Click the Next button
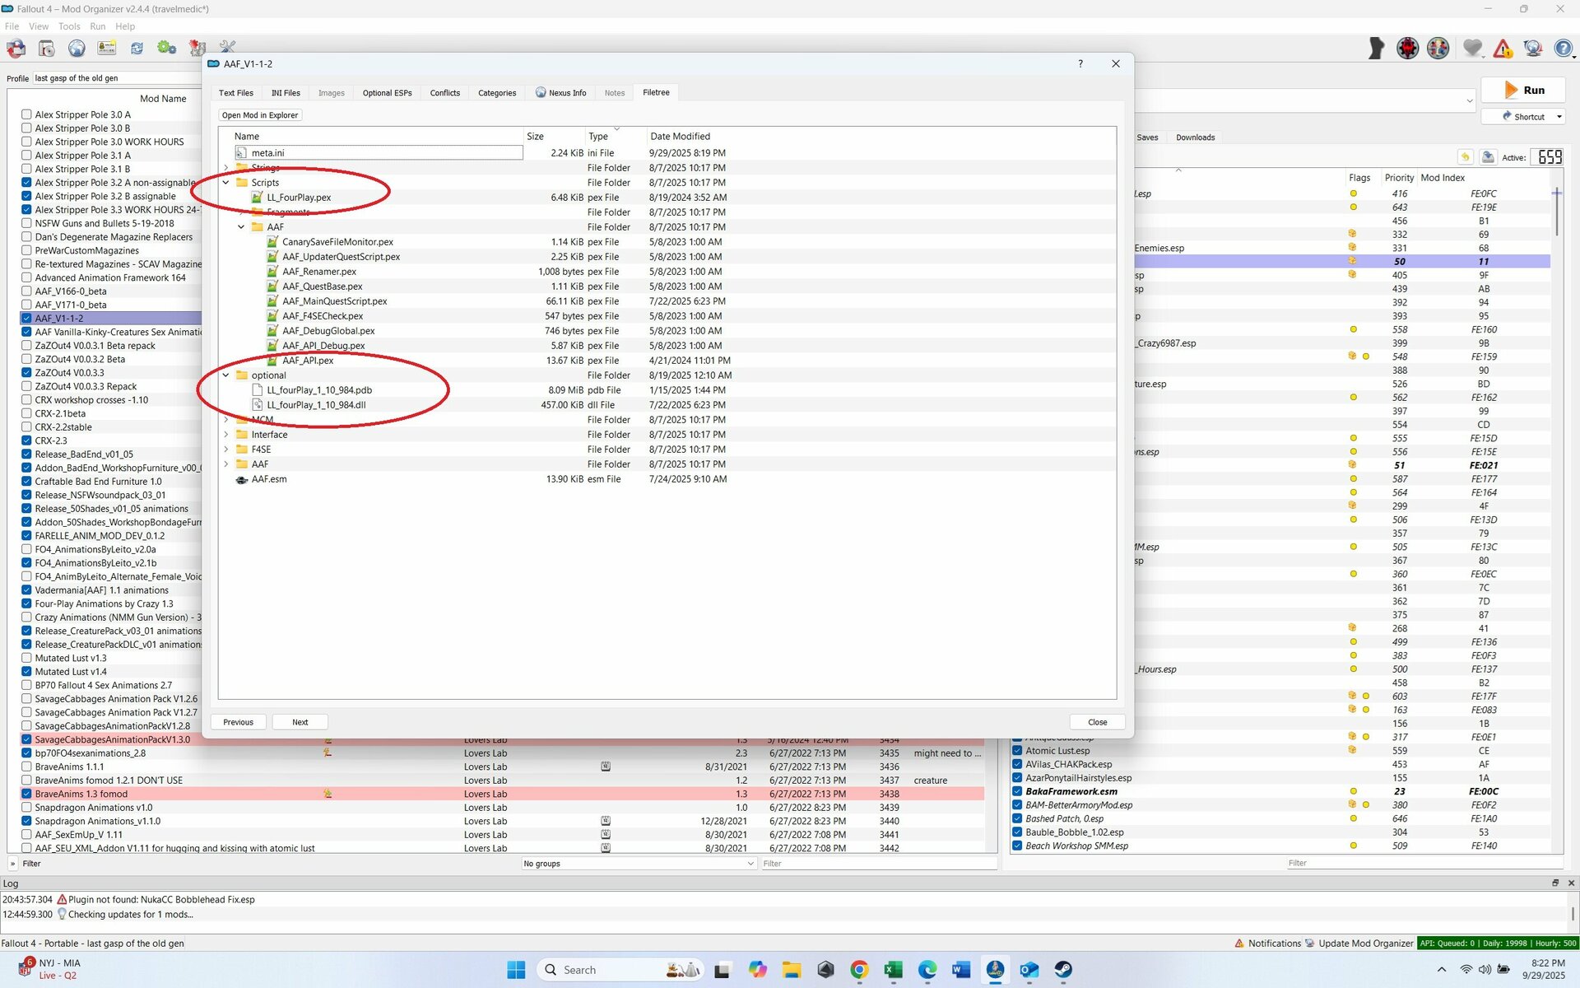 tap(300, 722)
